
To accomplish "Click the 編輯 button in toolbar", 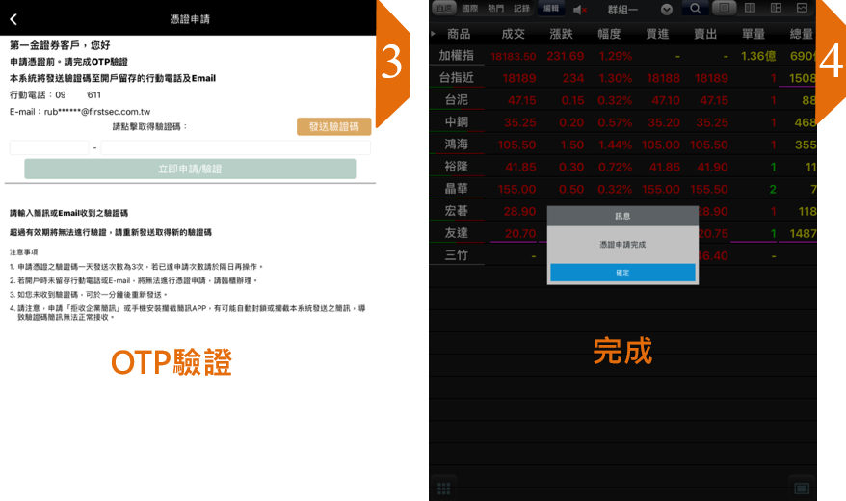I will [x=551, y=8].
